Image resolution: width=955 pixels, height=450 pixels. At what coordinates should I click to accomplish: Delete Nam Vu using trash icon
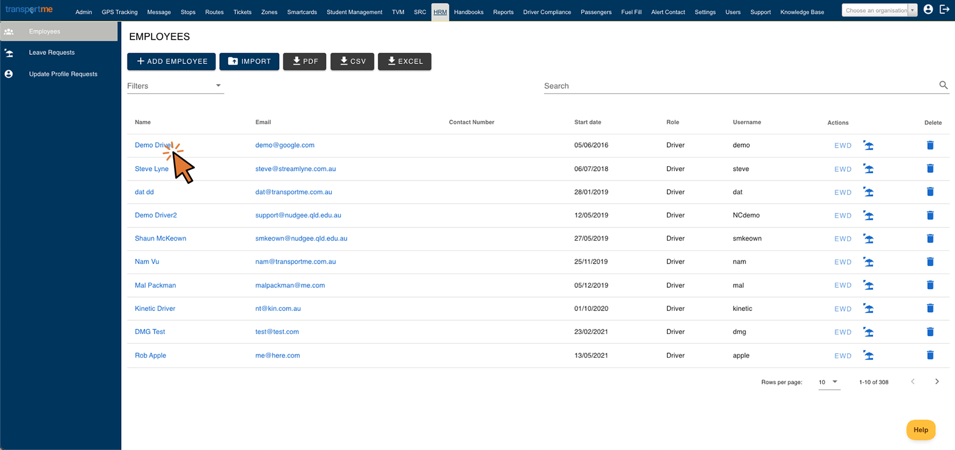coord(930,262)
